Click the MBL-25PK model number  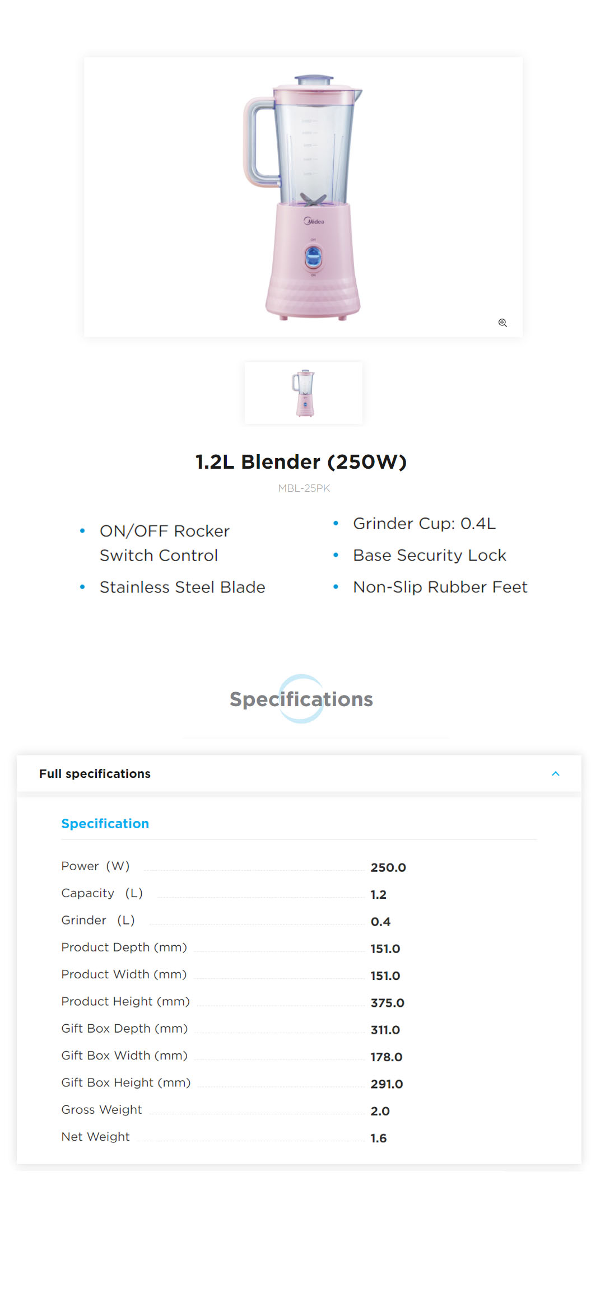304,488
